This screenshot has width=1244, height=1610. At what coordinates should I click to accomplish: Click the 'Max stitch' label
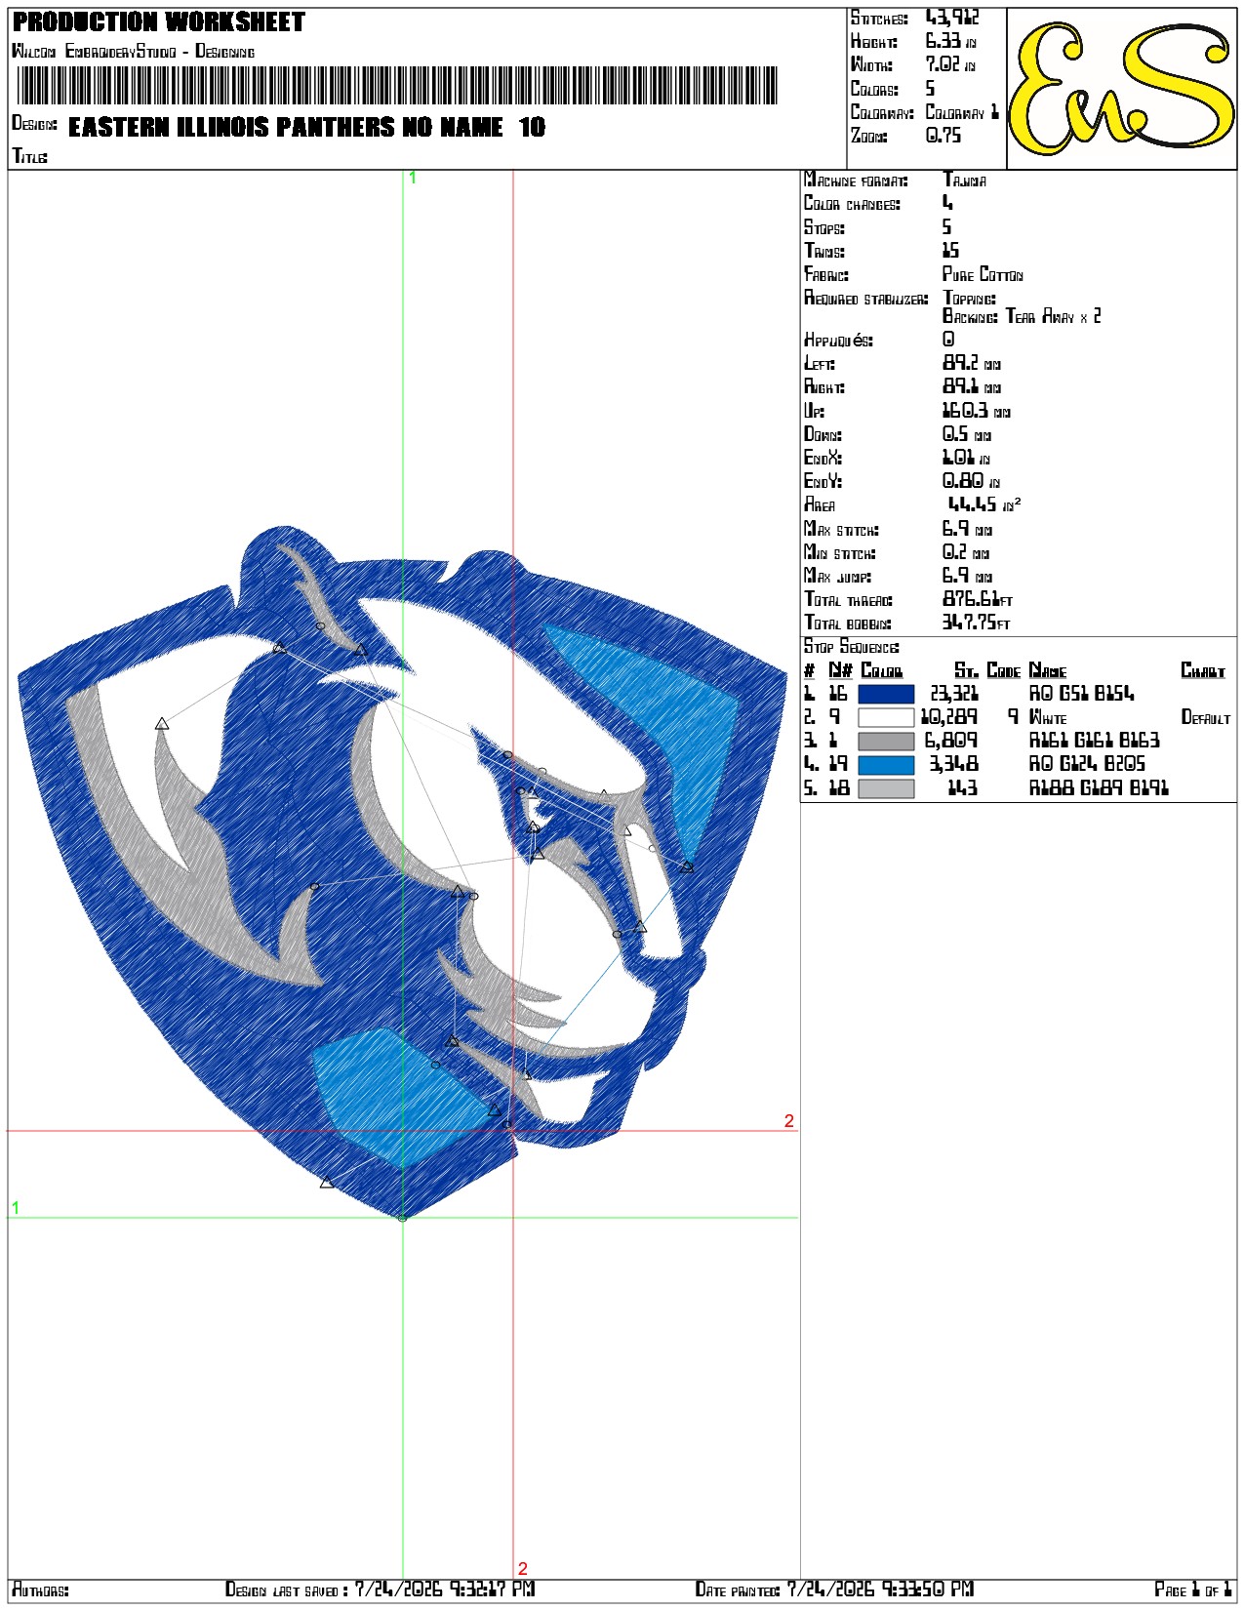point(841,529)
